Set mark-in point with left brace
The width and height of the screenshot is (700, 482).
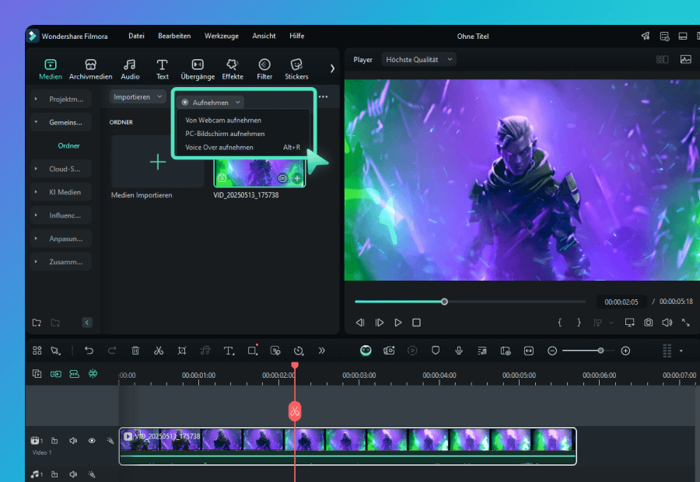(560, 322)
